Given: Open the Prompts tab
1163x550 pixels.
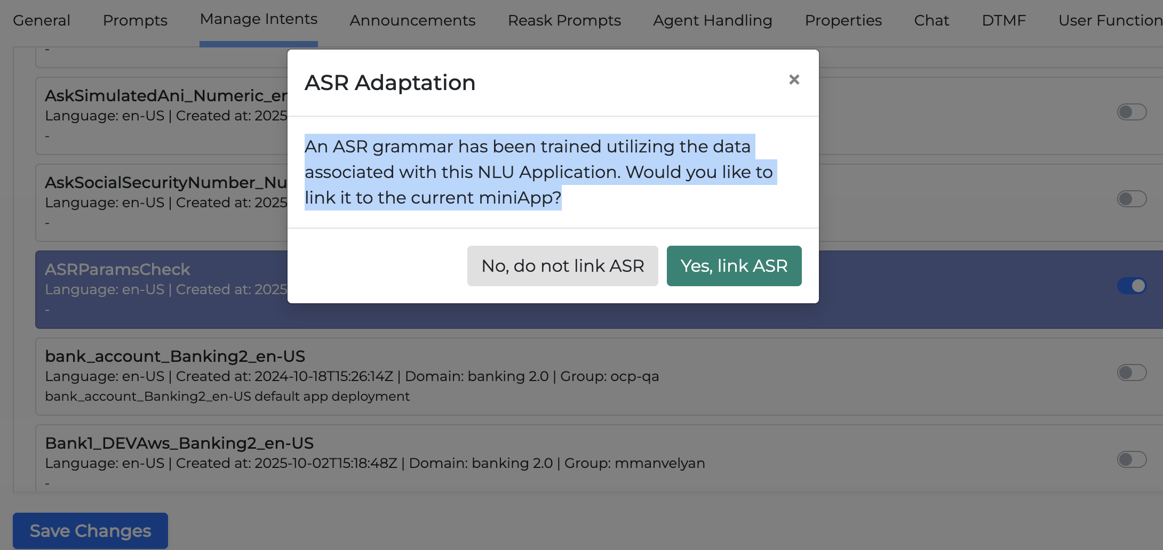Looking at the screenshot, I should click(x=135, y=20).
